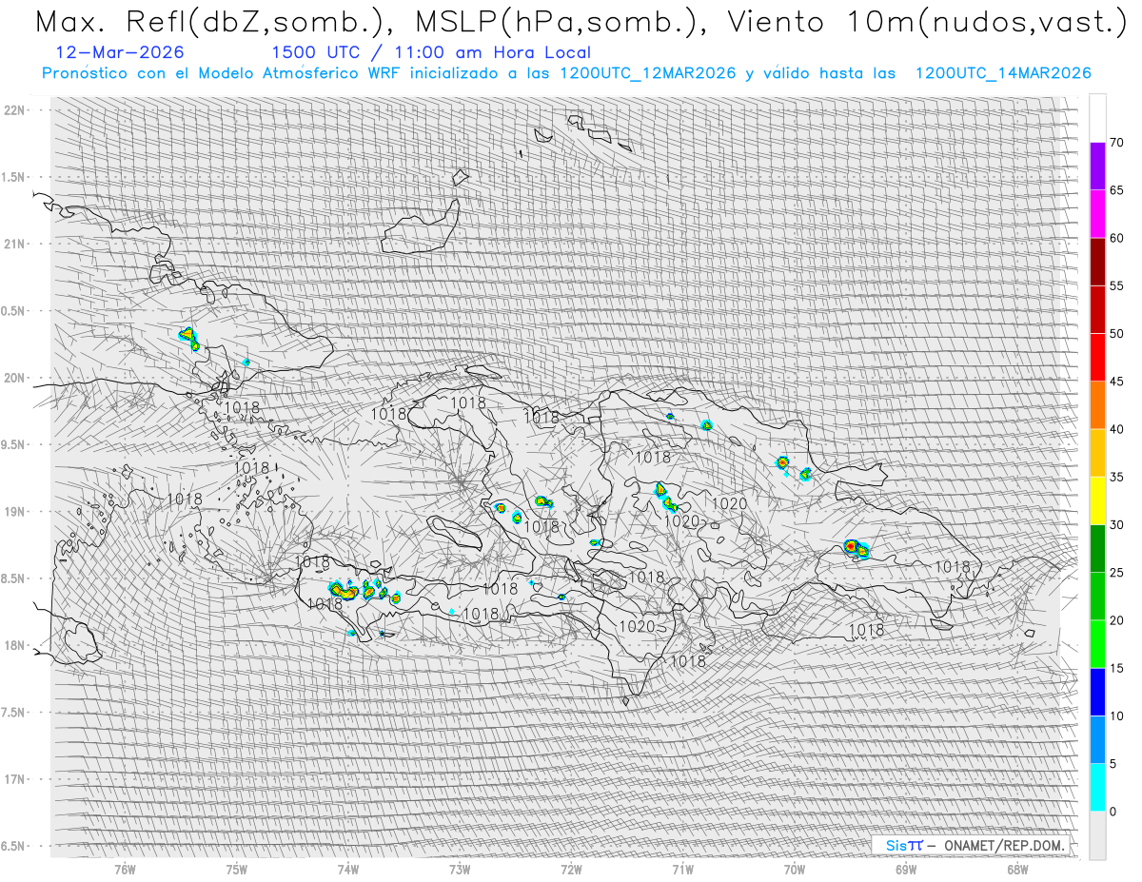This screenshot has height=882, width=1142.
Task: Click the colorbar label "20"
Action: [1116, 620]
